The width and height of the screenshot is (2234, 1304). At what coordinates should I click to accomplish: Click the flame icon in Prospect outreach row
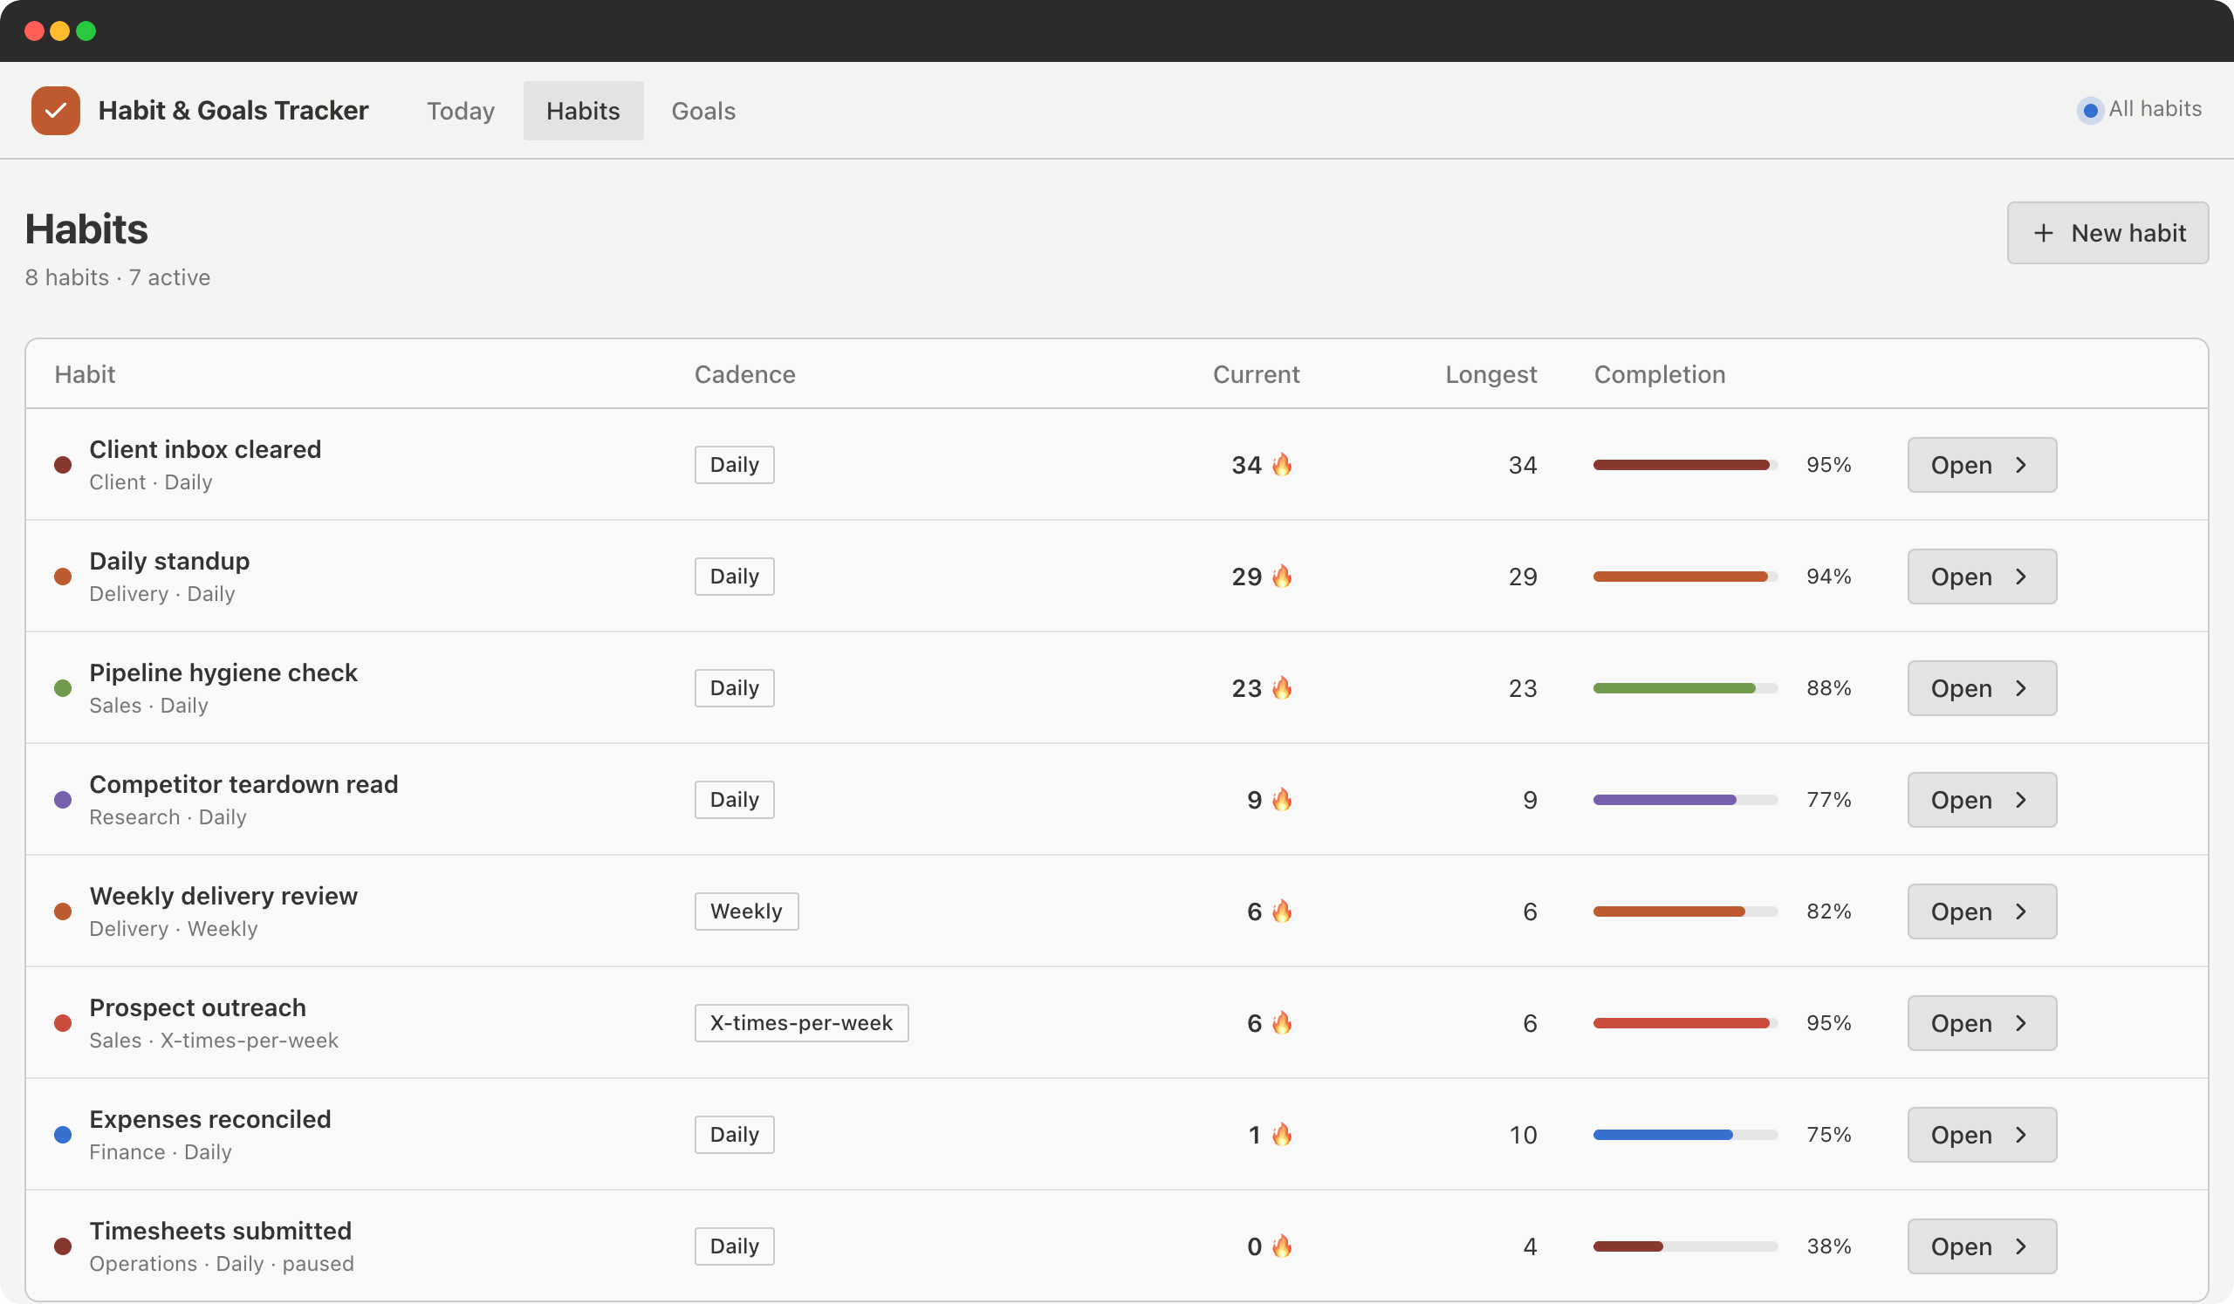(1282, 1022)
